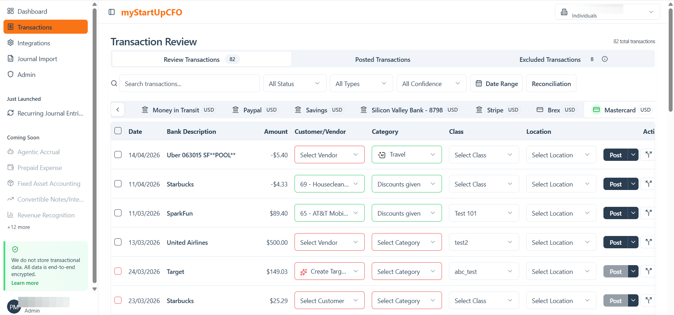Click the Recurring Journal Entries refresh icon
The image size is (674, 315).
click(11, 113)
